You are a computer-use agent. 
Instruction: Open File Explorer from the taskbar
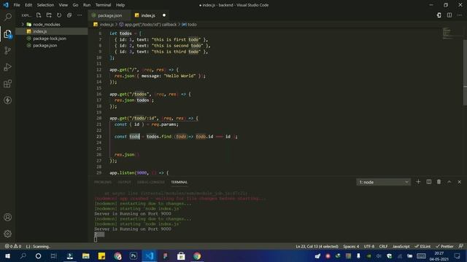[86, 255]
